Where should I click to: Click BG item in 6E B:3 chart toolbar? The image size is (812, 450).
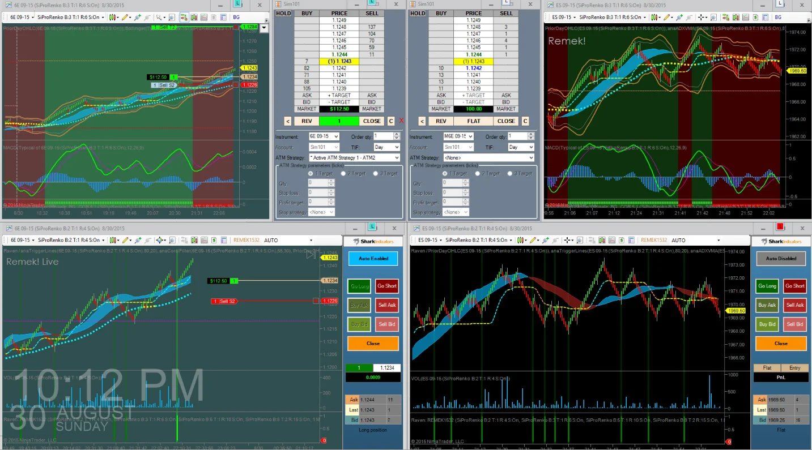(236, 18)
